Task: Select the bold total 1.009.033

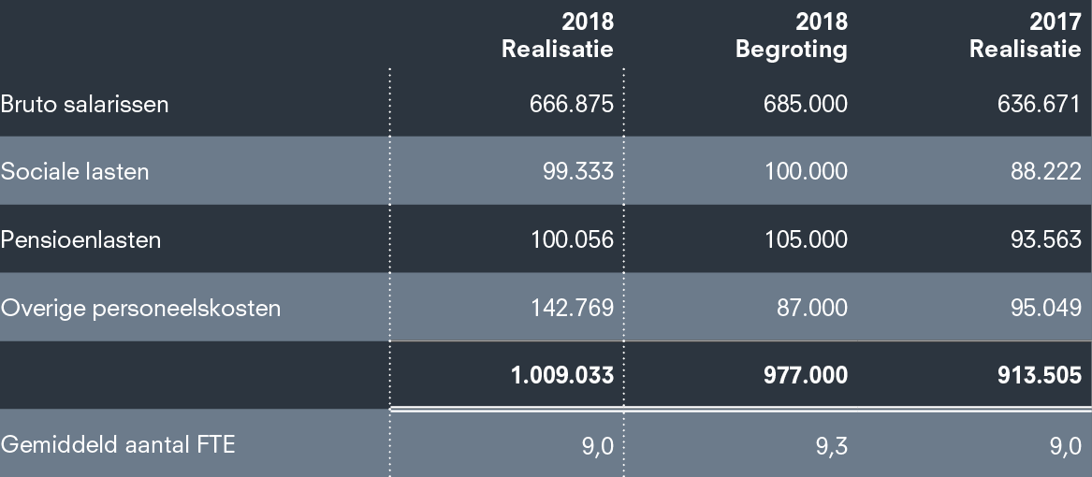Action: [561, 376]
